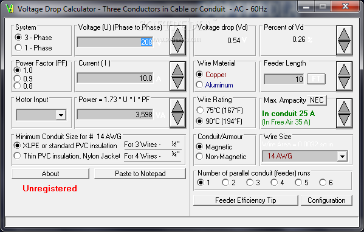Select 90°C wire rating
This screenshot has height=232, width=364.
click(219, 121)
